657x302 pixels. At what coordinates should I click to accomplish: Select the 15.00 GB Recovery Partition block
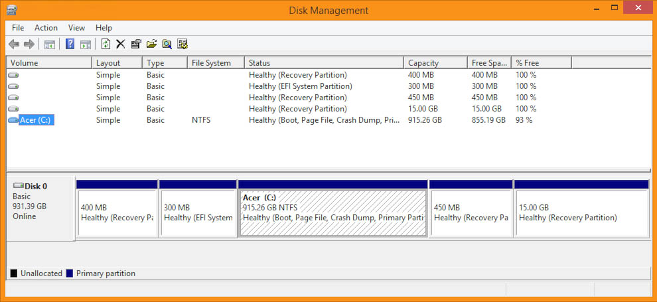click(x=582, y=214)
